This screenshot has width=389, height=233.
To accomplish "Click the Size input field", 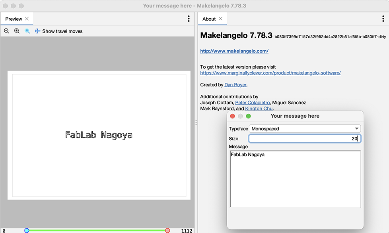I will coord(305,139).
